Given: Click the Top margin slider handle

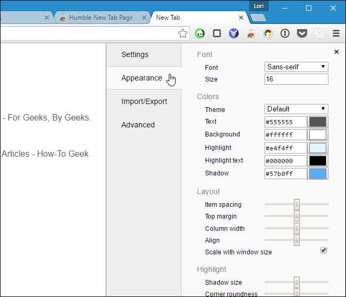Looking at the screenshot, I should [296, 216].
